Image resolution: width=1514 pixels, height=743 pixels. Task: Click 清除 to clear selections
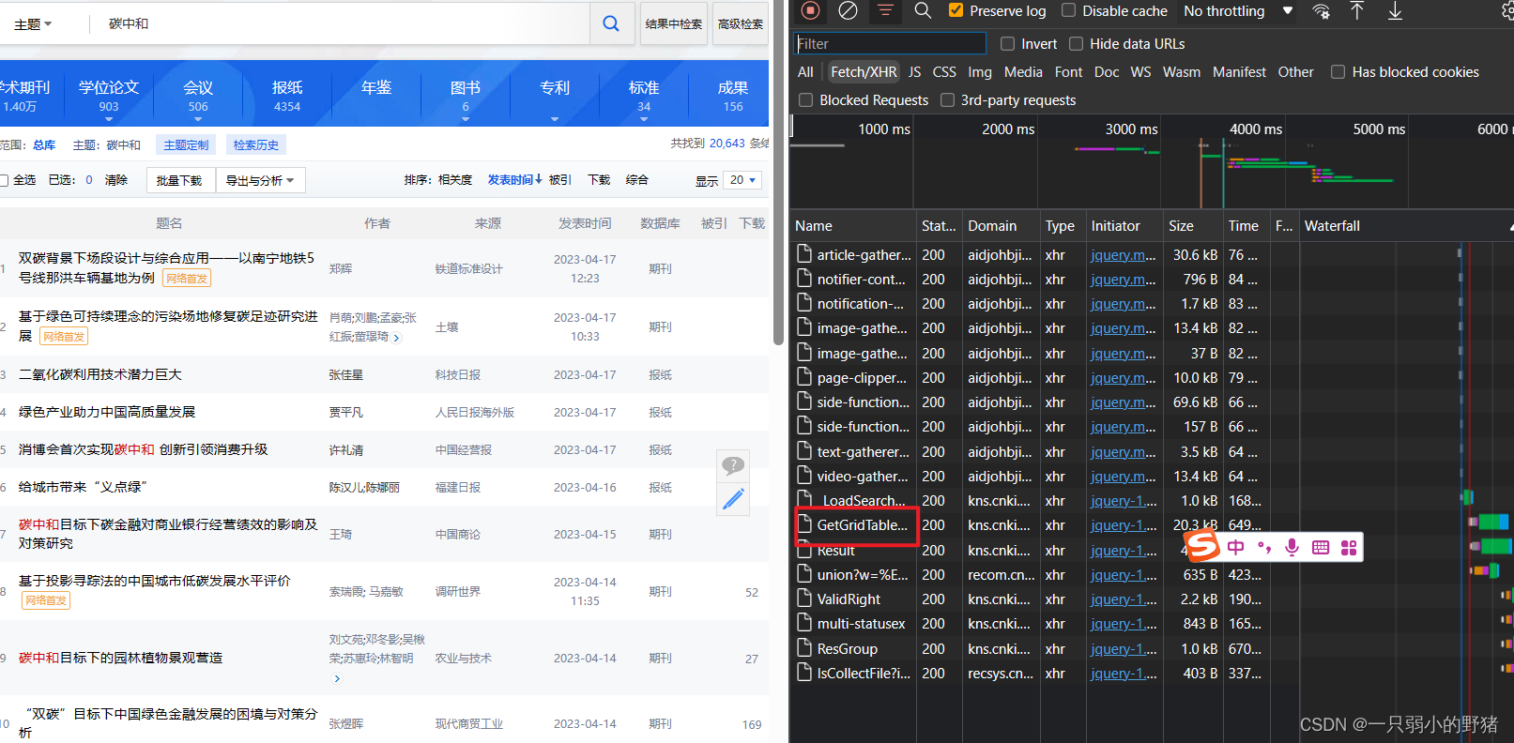(x=116, y=180)
